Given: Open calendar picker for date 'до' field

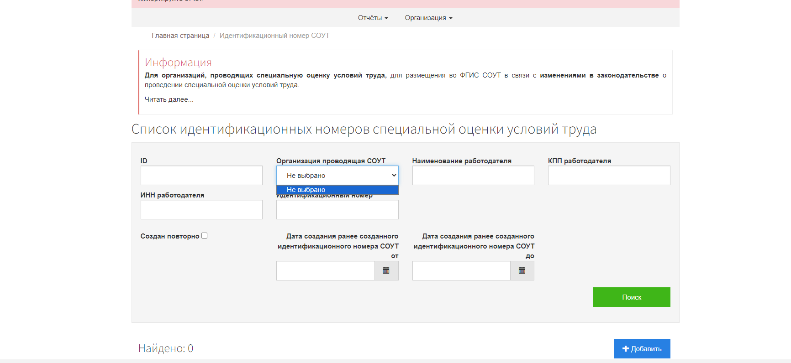Looking at the screenshot, I should pos(522,270).
